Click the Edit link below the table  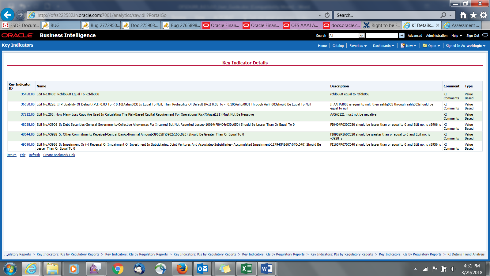23,155
